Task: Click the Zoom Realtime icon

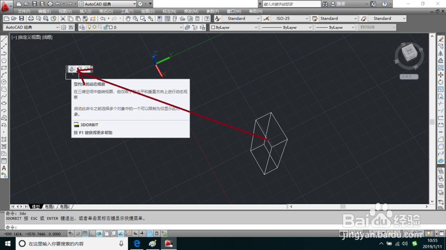Action: tap(136, 18)
